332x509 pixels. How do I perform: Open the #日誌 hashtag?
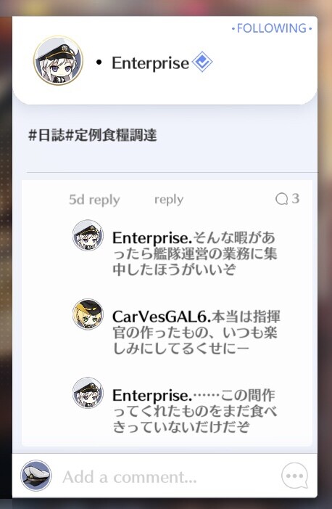pyautogui.click(x=46, y=135)
